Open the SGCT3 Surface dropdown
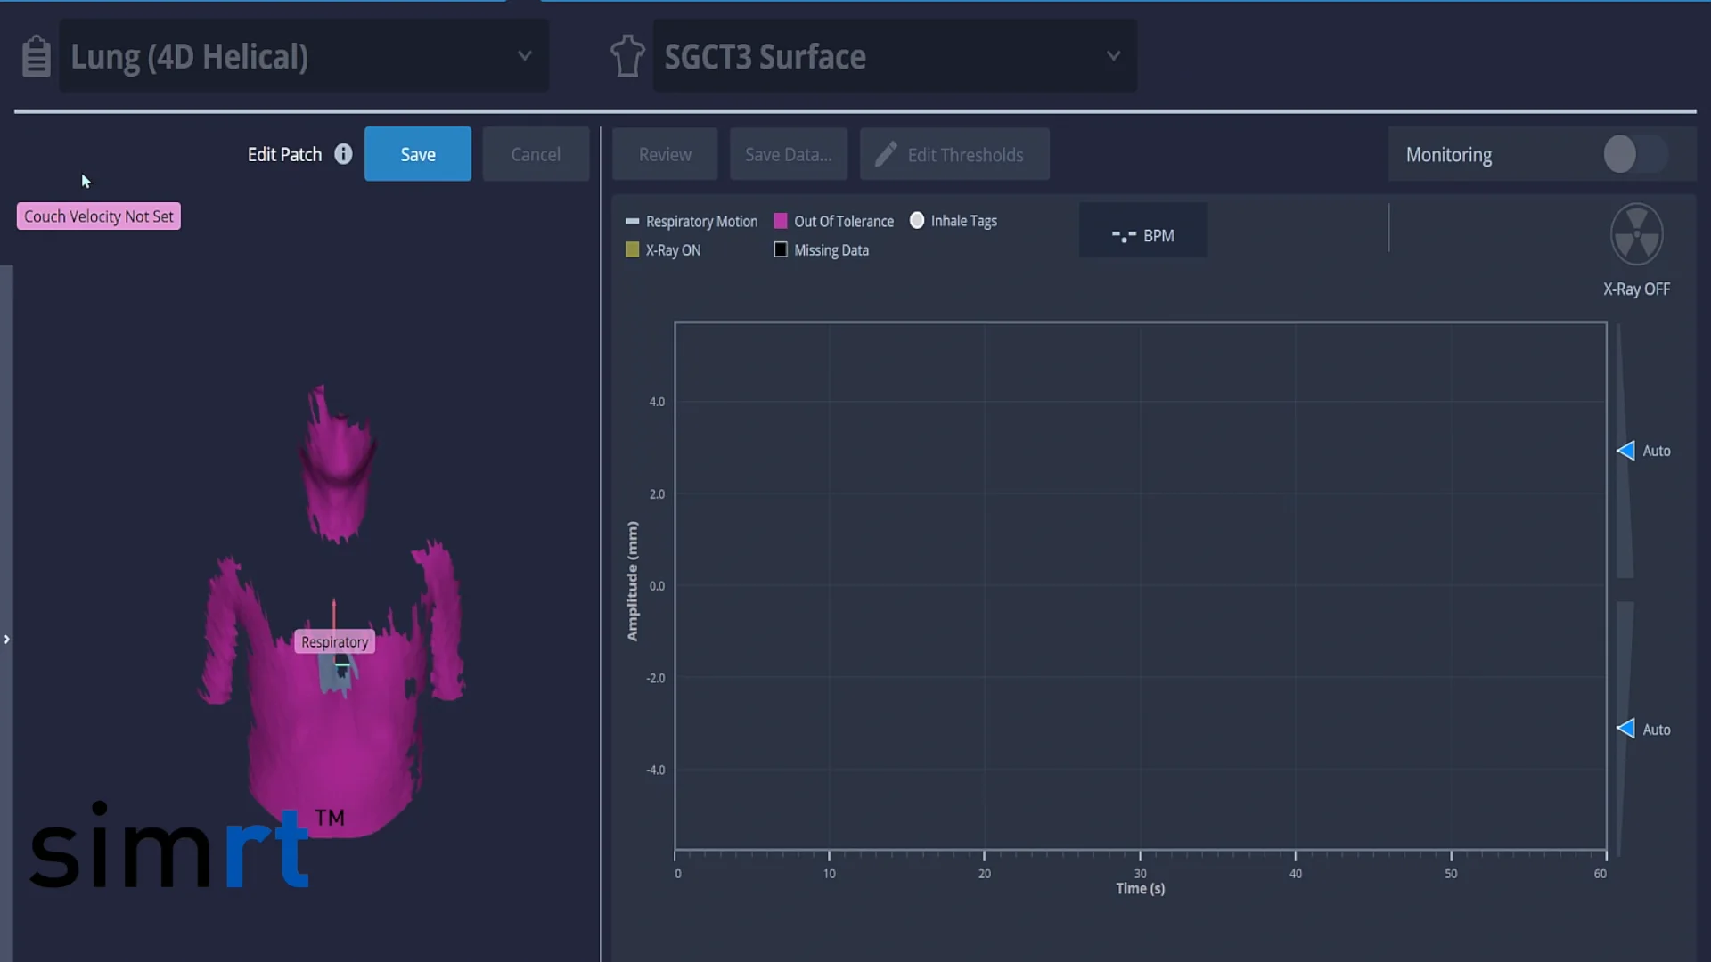 (1113, 56)
